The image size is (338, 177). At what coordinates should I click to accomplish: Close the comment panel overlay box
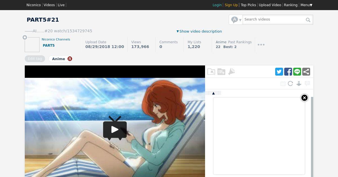click(304, 98)
